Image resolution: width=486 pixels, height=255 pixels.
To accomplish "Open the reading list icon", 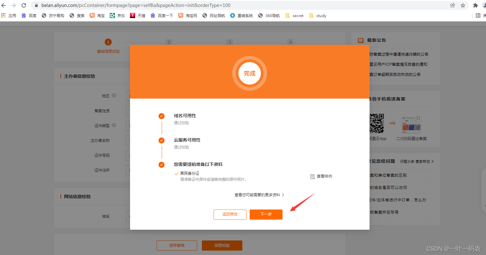I will point(478,15).
